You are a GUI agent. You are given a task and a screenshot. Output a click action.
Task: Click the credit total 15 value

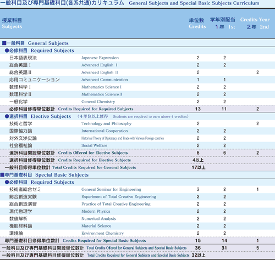click(x=198, y=241)
